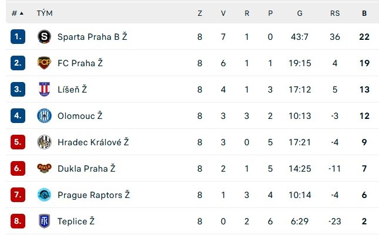Image resolution: width=379 pixels, height=239 pixels.
Task: Click the Prague Raptors Ž team logo
Action: (44, 194)
